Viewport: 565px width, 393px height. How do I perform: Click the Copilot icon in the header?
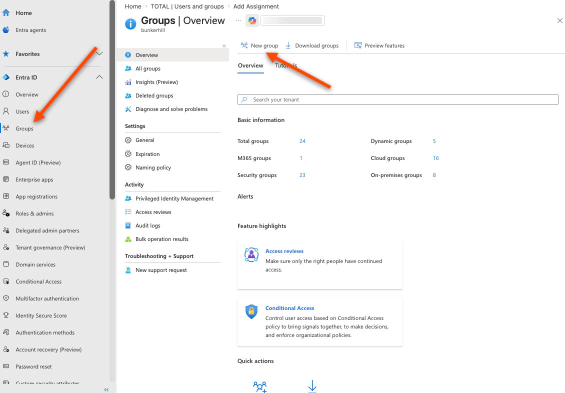252,20
